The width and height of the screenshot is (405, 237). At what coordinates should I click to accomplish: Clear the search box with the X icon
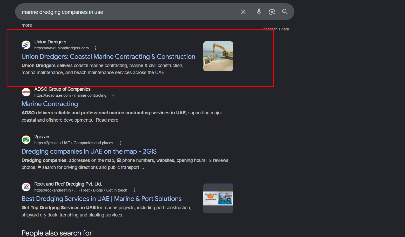tap(243, 12)
